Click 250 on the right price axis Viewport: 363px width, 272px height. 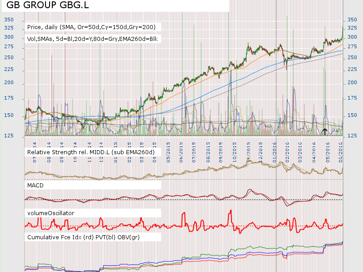point(352,57)
